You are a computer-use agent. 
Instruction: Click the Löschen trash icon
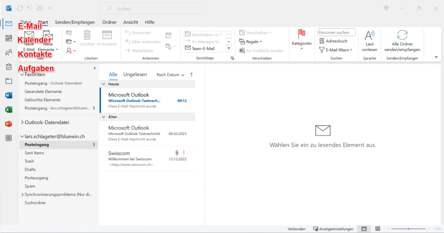pos(87,35)
